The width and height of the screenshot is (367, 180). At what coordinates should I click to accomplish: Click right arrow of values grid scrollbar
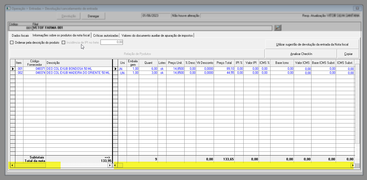pos(352,165)
